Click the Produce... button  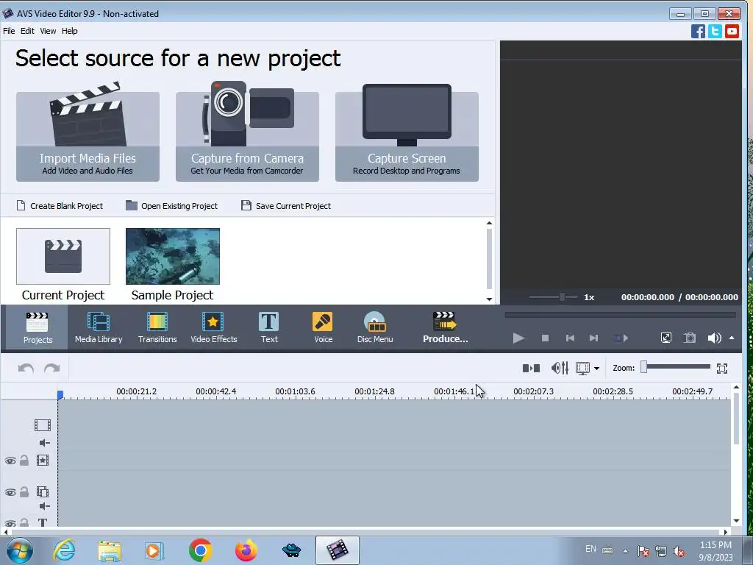[x=445, y=327]
